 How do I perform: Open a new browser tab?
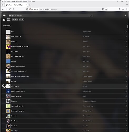(x=30, y=5)
